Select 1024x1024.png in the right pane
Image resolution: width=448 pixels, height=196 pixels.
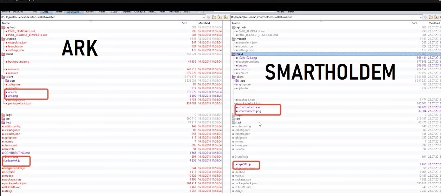[247, 58]
